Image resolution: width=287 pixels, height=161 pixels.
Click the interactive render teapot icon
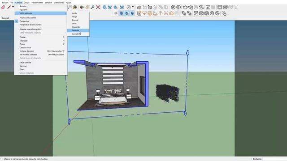191,7
